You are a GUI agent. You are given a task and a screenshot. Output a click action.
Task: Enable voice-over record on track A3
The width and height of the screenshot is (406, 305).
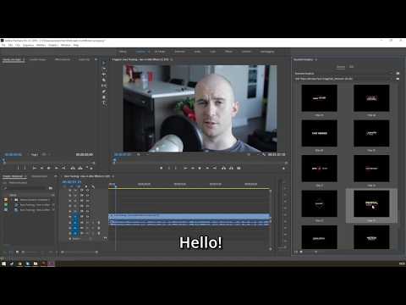click(x=98, y=233)
